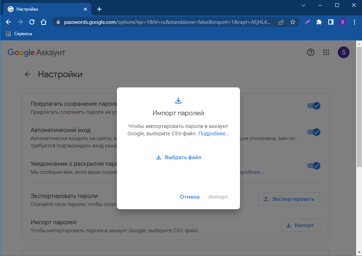
Task: Toggle Уведомления о раскрытии паролей switch
Action: pyautogui.click(x=314, y=166)
